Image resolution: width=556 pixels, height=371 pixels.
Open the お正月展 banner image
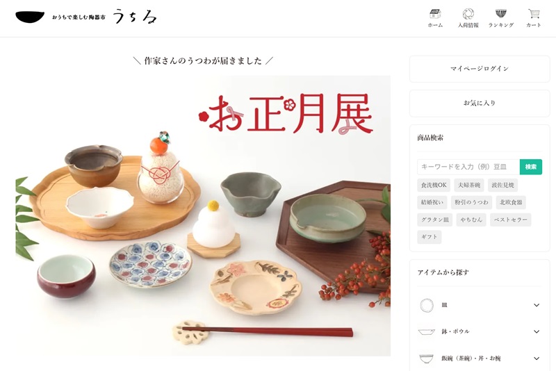[x=203, y=215]
